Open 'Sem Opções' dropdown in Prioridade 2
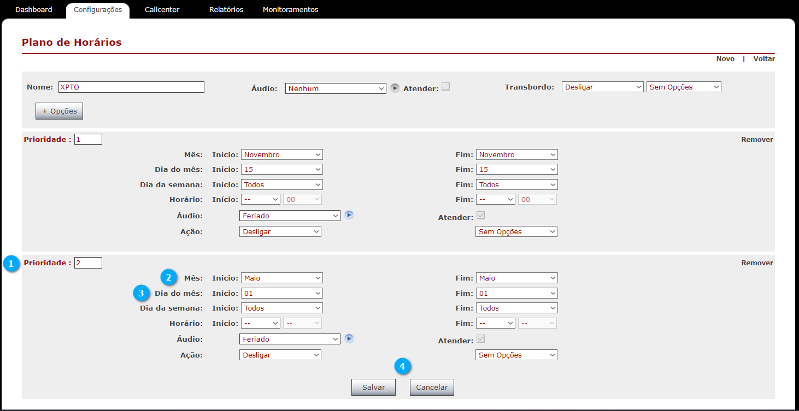The image size is (799, 411). (516, 355)
